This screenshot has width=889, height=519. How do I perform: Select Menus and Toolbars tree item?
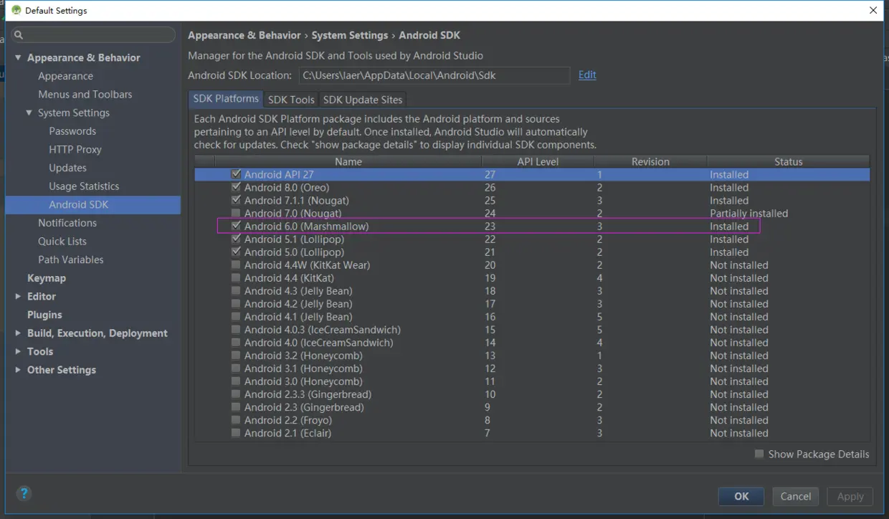pyautogui.click(x=85, y=94)
